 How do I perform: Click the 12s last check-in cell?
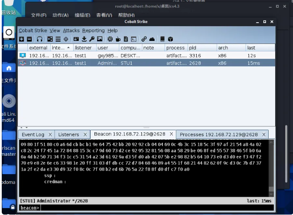coord(260,55)
